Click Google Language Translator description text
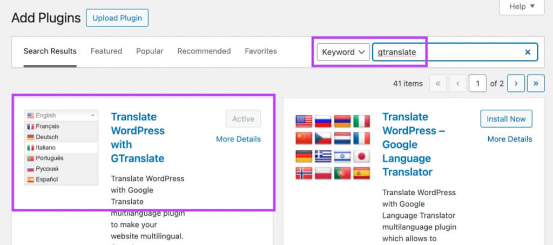This screenshot has width=553, height=245. (419, 216)
